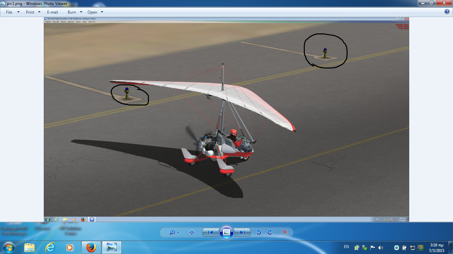Click the E-mail menu item
Screen dimensions: 453x254
click(52, 12)
